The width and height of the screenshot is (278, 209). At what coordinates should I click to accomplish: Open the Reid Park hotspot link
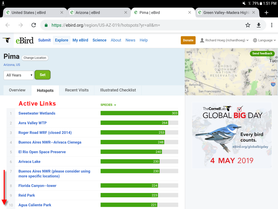point(27,195)
